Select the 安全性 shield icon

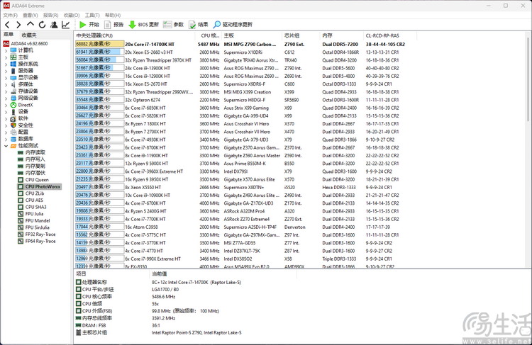tap(13, 125)
